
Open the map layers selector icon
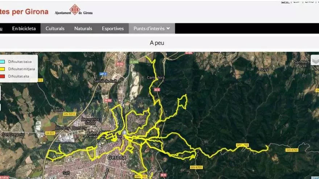pos(315,60)
